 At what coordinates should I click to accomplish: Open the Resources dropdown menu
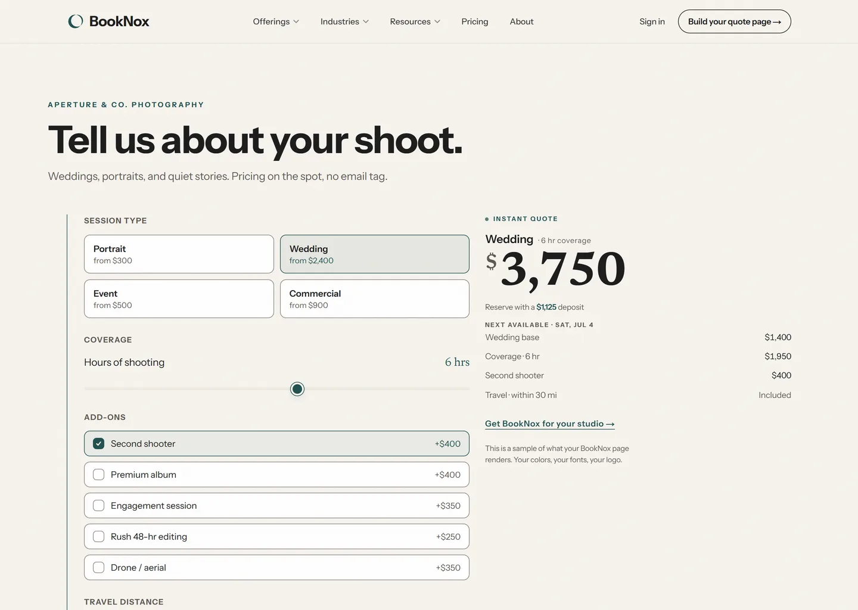415,21
